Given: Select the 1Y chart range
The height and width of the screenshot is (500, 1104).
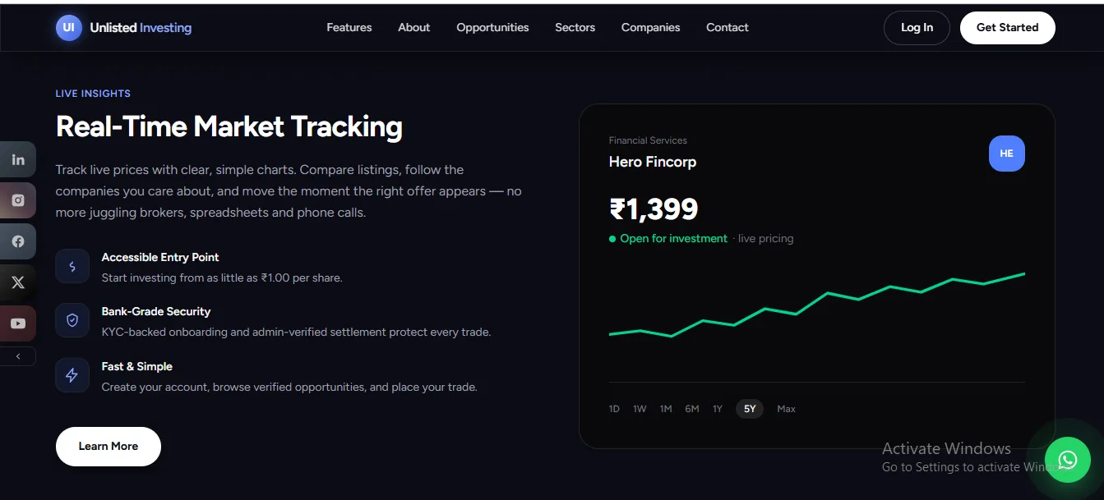Looking at the screenshot, I should coord(718,409).
